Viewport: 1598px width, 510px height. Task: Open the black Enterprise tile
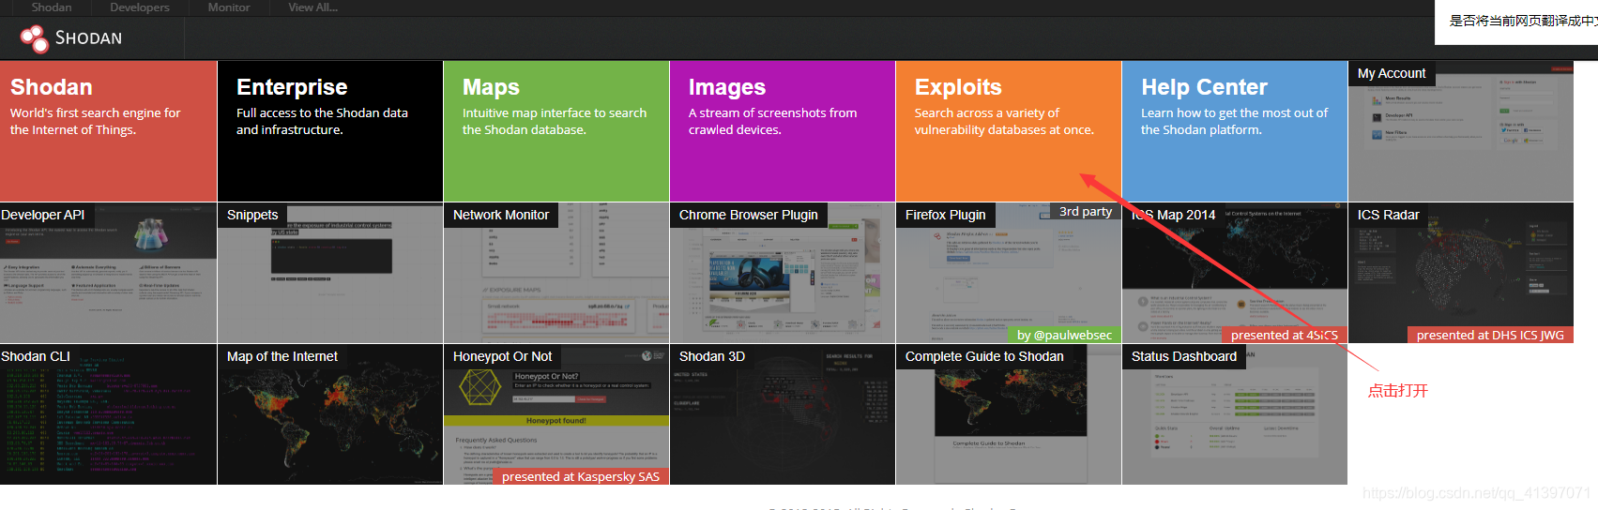(330, 131)
